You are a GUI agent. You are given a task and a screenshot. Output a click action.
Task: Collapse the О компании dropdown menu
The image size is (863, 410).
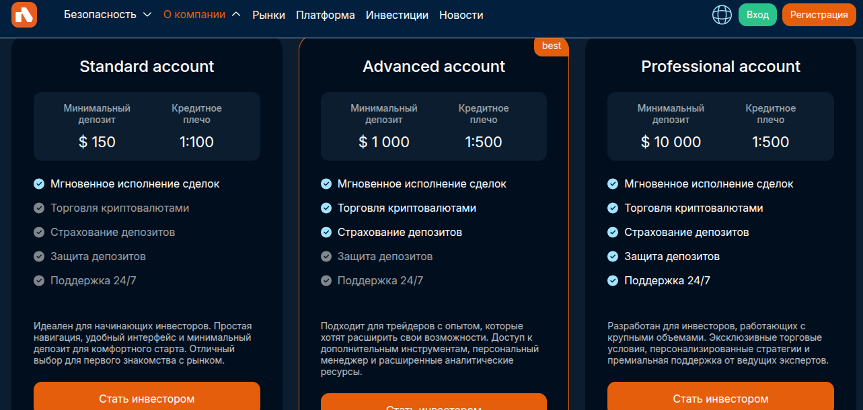point(201,15)
